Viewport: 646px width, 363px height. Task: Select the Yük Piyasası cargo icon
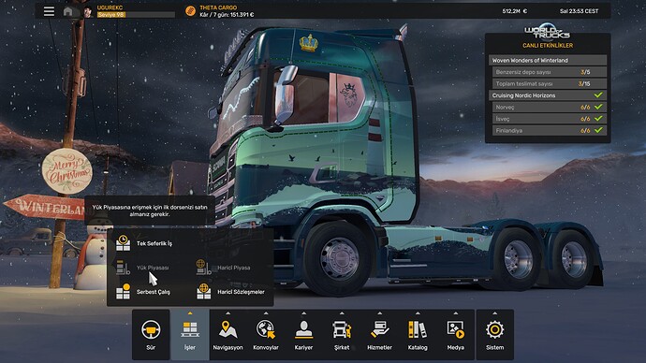(123, 268)
